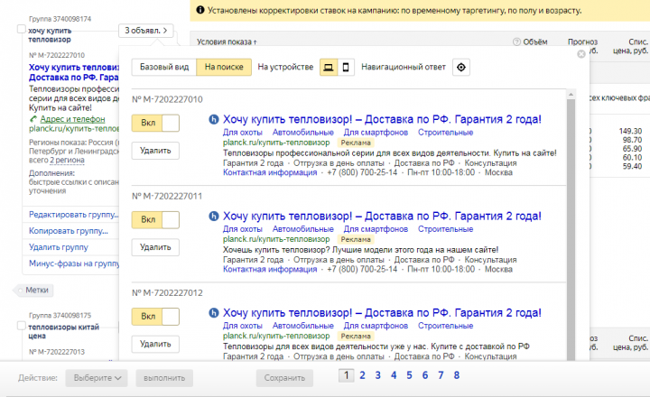Screen dimensions: 650x397
Task: Check the 'хочу купить тепловизор' group checkbox
Action: tap(21, 30)
